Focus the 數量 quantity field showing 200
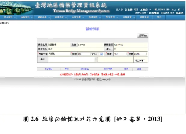 click(x=84, y=54)
